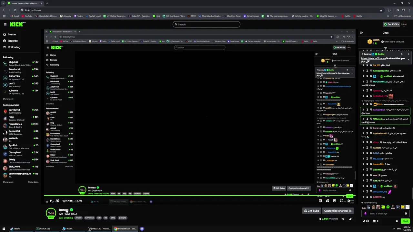Open the solo.to/2tmnaa pinned link

point(373,58)
